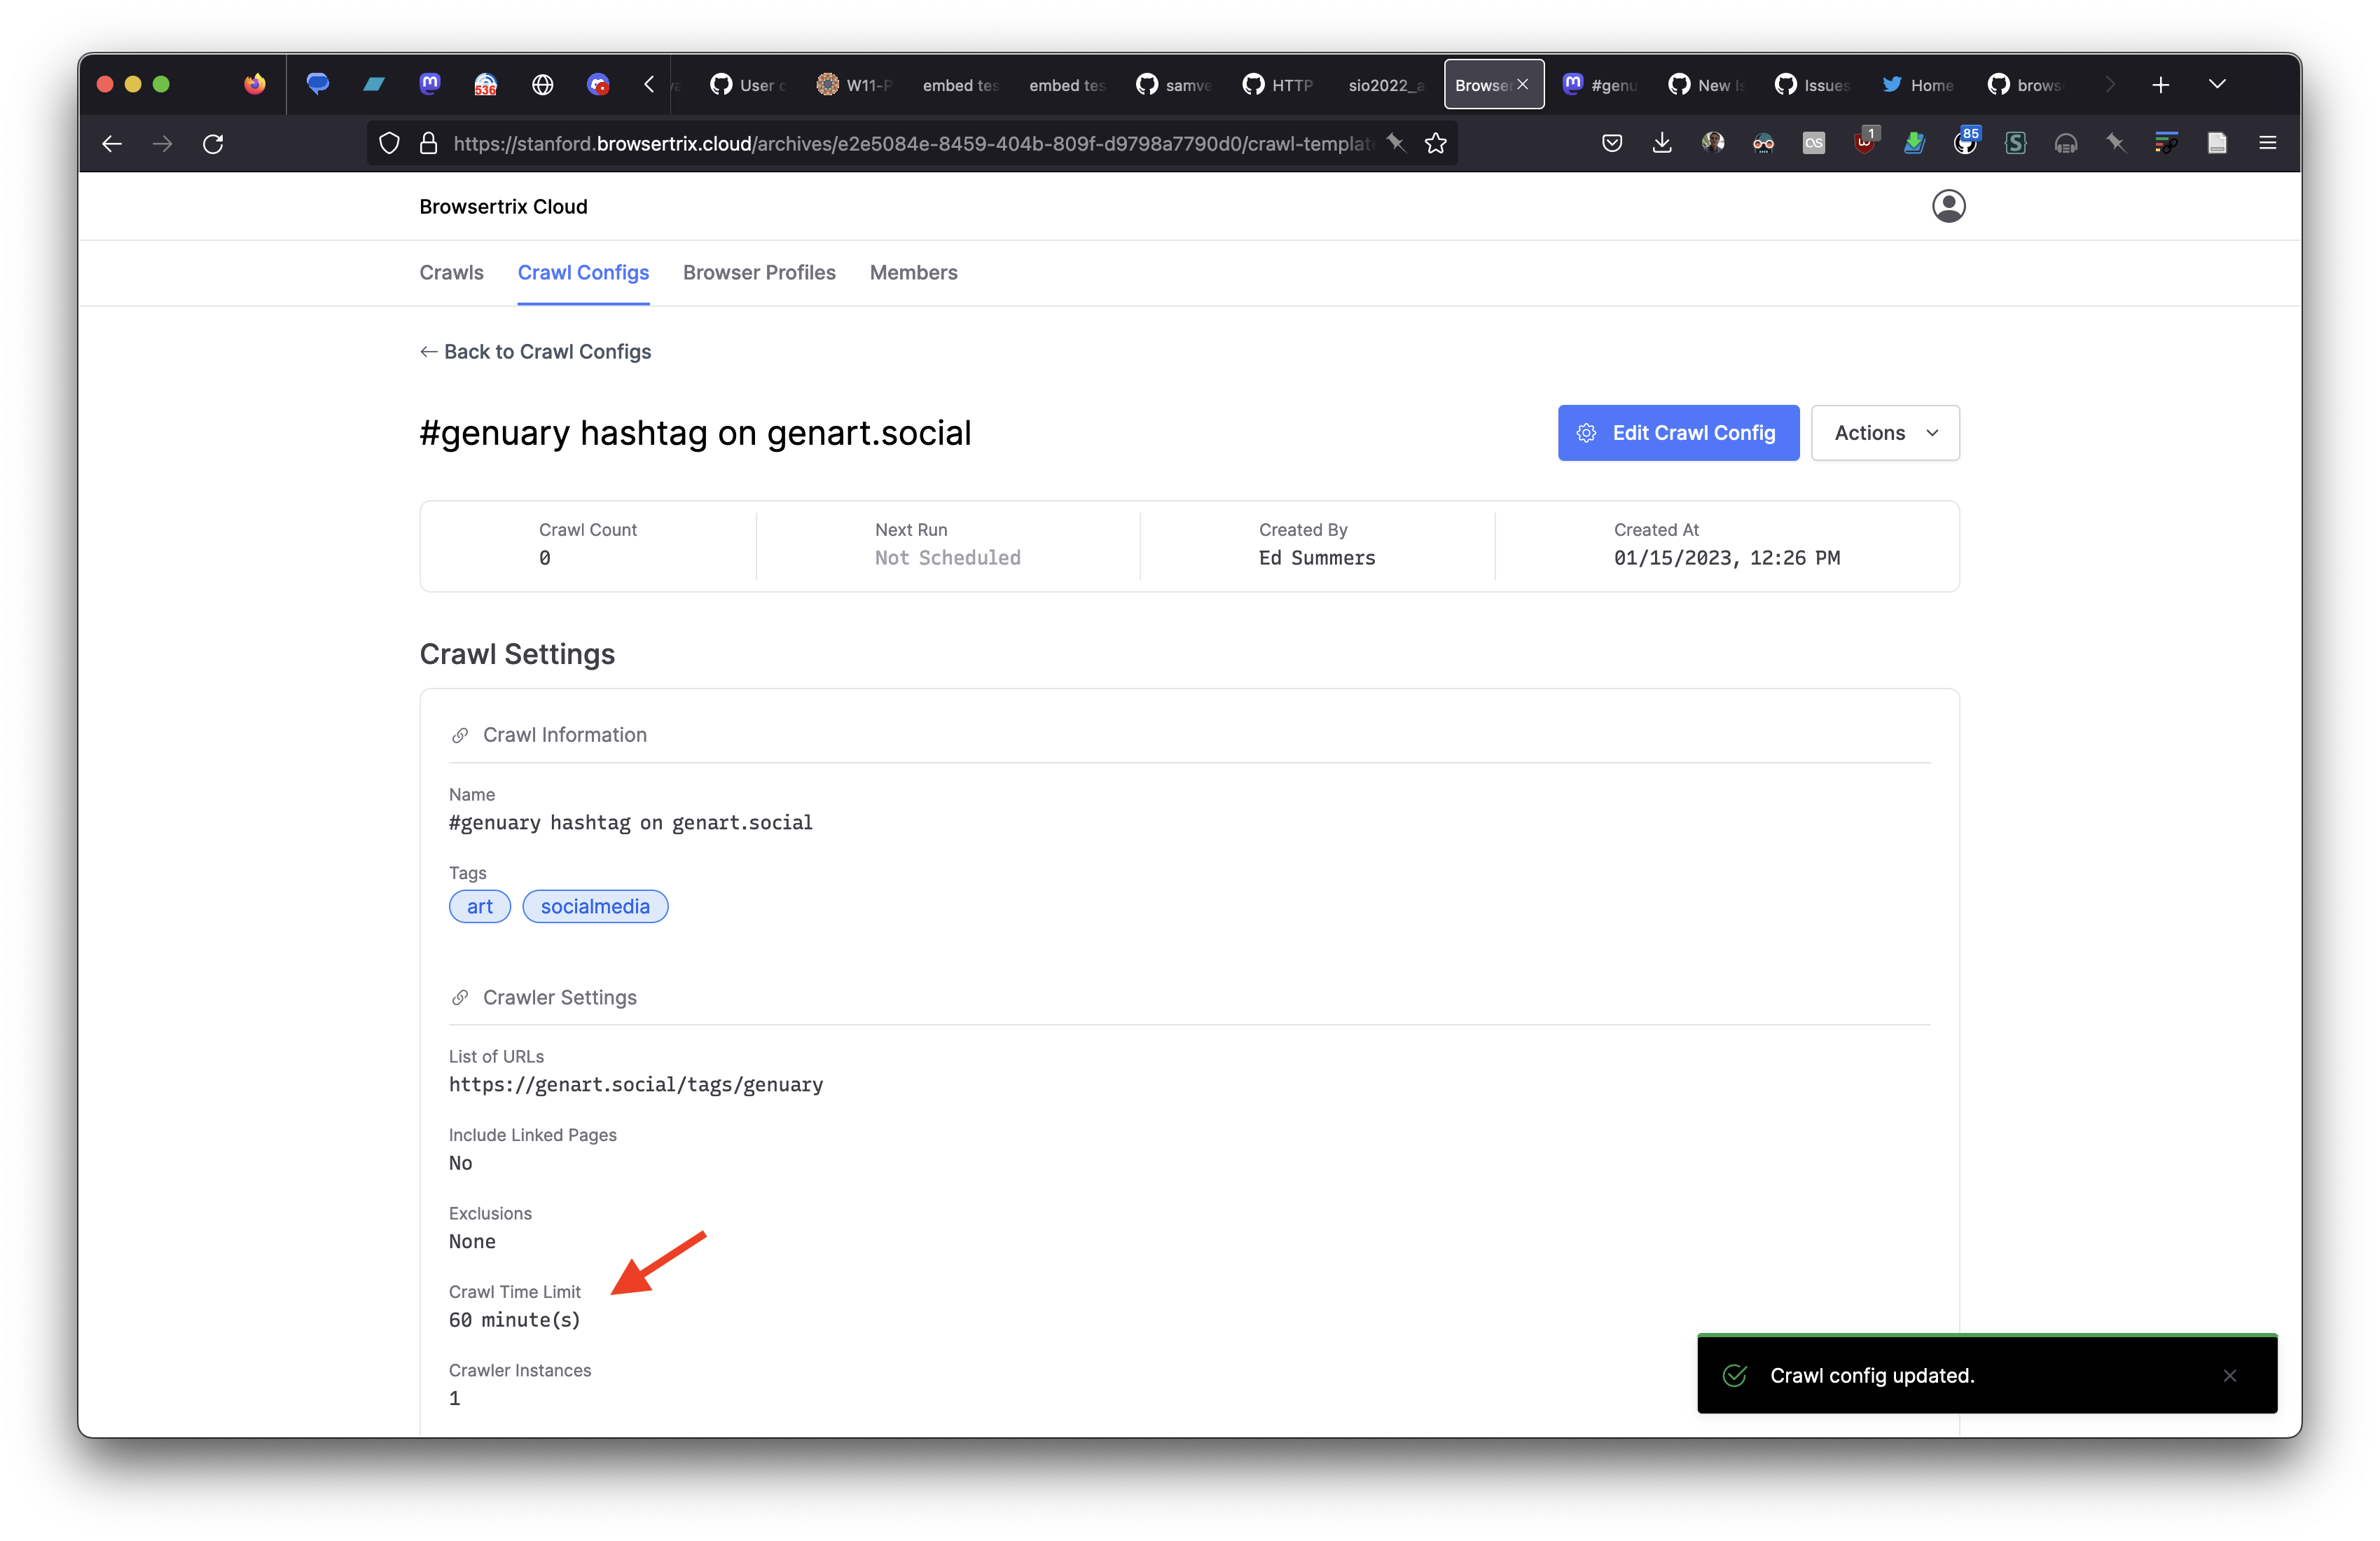Open the Firefox hamburger menu
2380x1541 pixels.
pyautogui.click(x=2268, y=143)
